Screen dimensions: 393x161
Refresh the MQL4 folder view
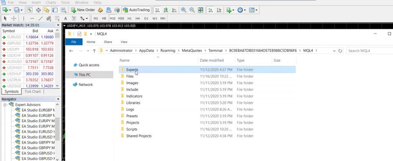(x=340, y=50)
